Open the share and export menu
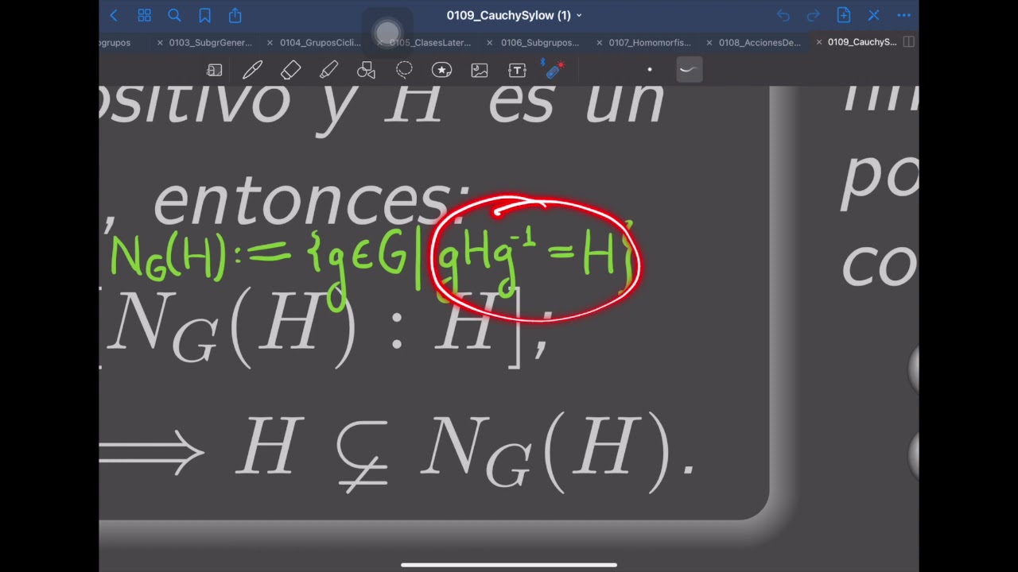Screen dimensions: 1018x572 click(235, 15)
